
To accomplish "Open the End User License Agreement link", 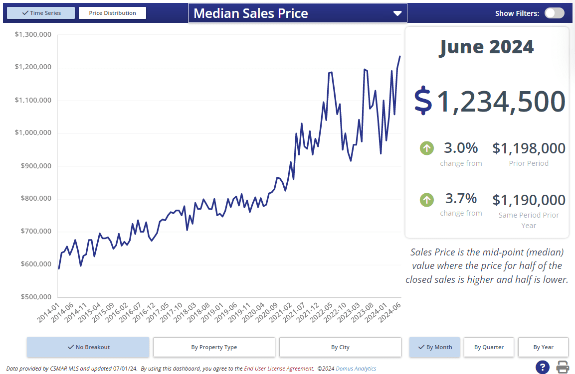I will click(279, 369).
